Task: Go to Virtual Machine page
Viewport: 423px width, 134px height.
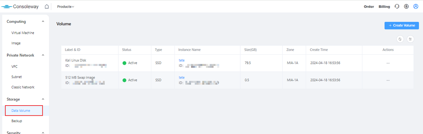Action: tap(23, 33)
